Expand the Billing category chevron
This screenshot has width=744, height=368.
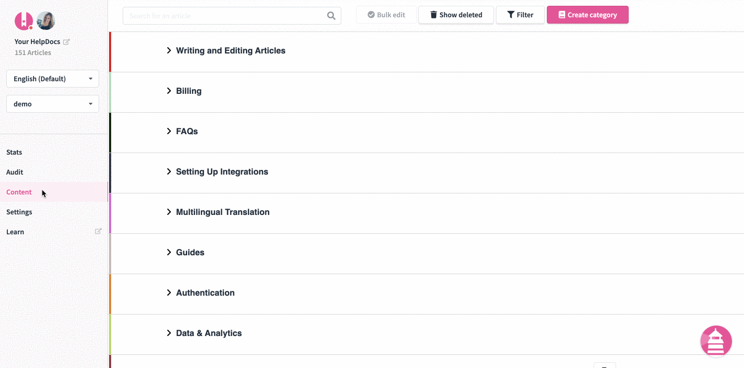coord(169,91)
